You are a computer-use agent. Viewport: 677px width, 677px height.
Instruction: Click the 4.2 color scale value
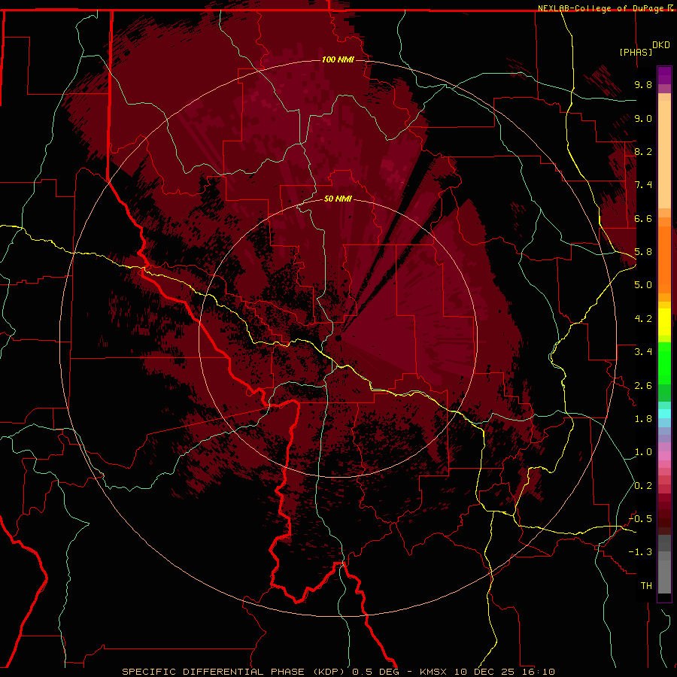(x=643, y=319)
